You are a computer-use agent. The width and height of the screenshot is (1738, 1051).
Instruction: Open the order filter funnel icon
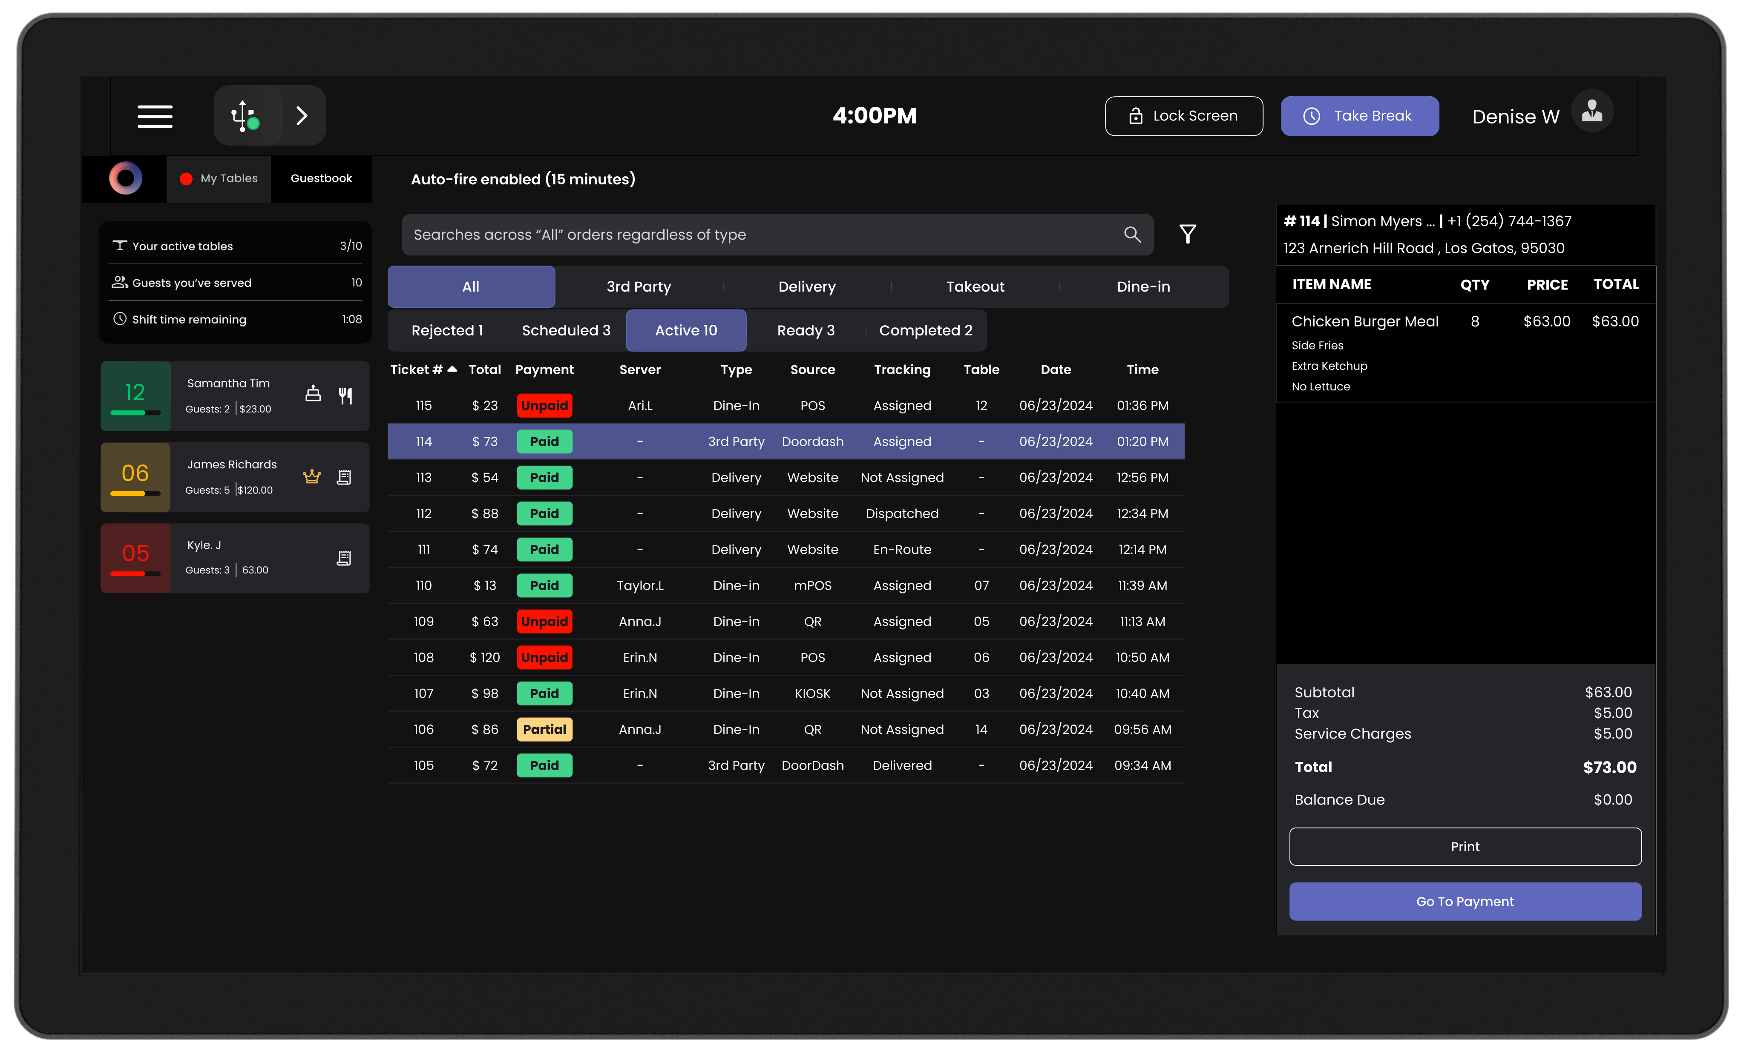pos(1187,234)
